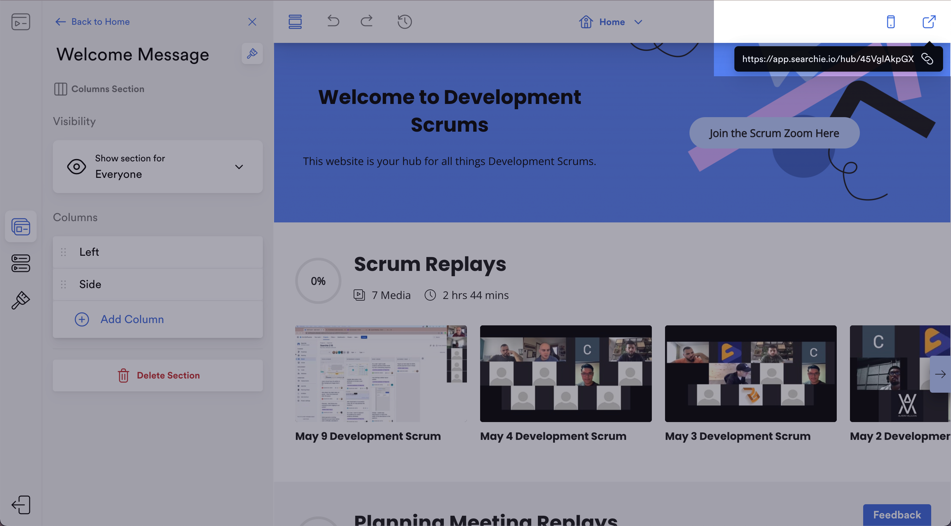Click the Delete Section button
Screen dimensions: 951x526
(x=158, y=375)
